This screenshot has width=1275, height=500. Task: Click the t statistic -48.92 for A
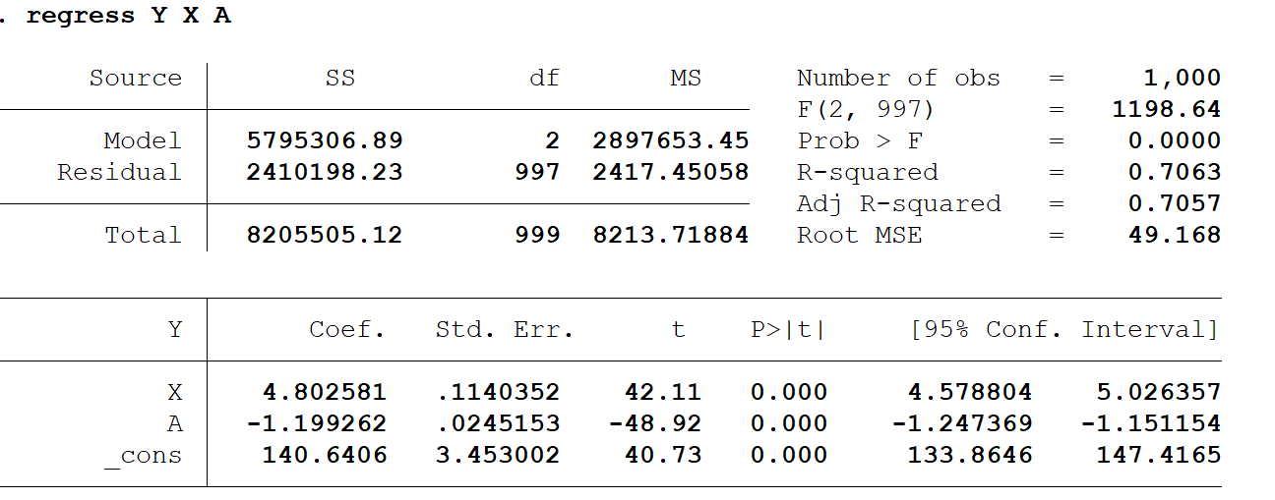coord(655,423)
